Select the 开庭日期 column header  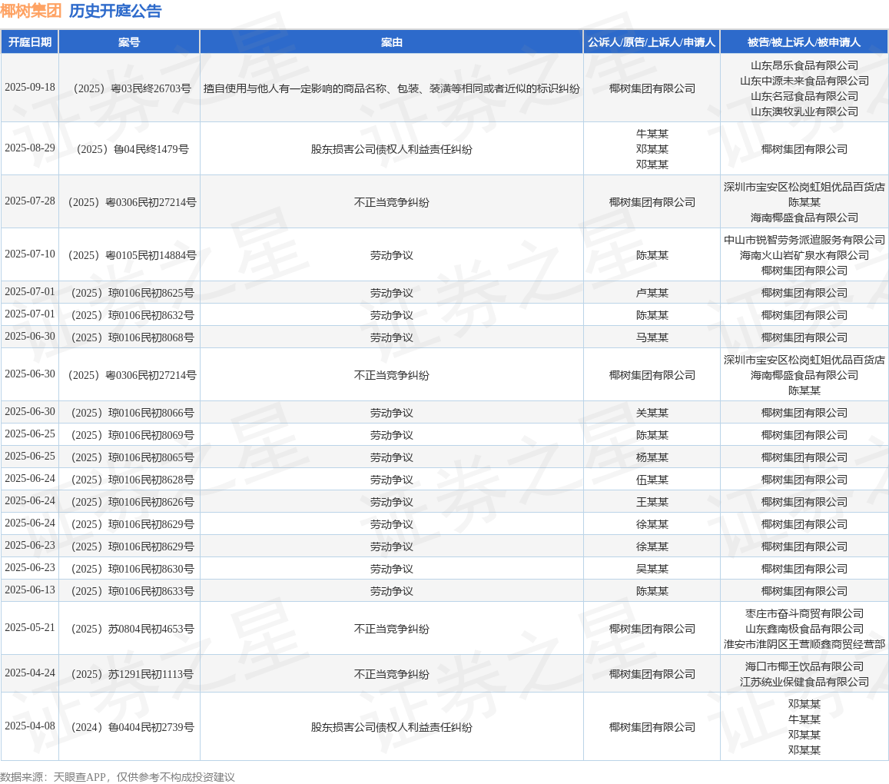pyautogui.click(x=29, y=42)
